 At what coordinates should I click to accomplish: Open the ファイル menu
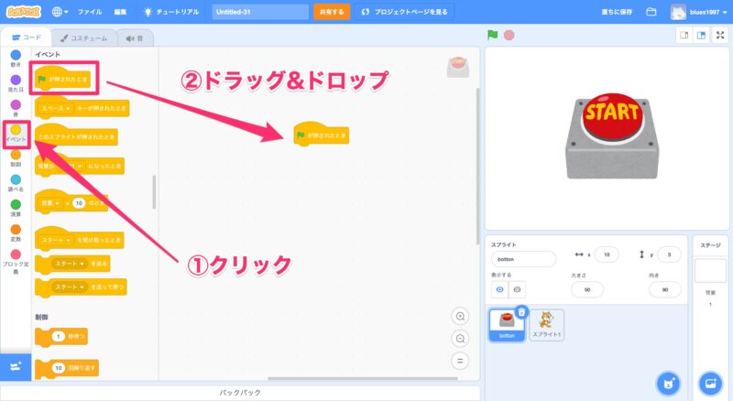pyautogui.click(x=90, y=12)
